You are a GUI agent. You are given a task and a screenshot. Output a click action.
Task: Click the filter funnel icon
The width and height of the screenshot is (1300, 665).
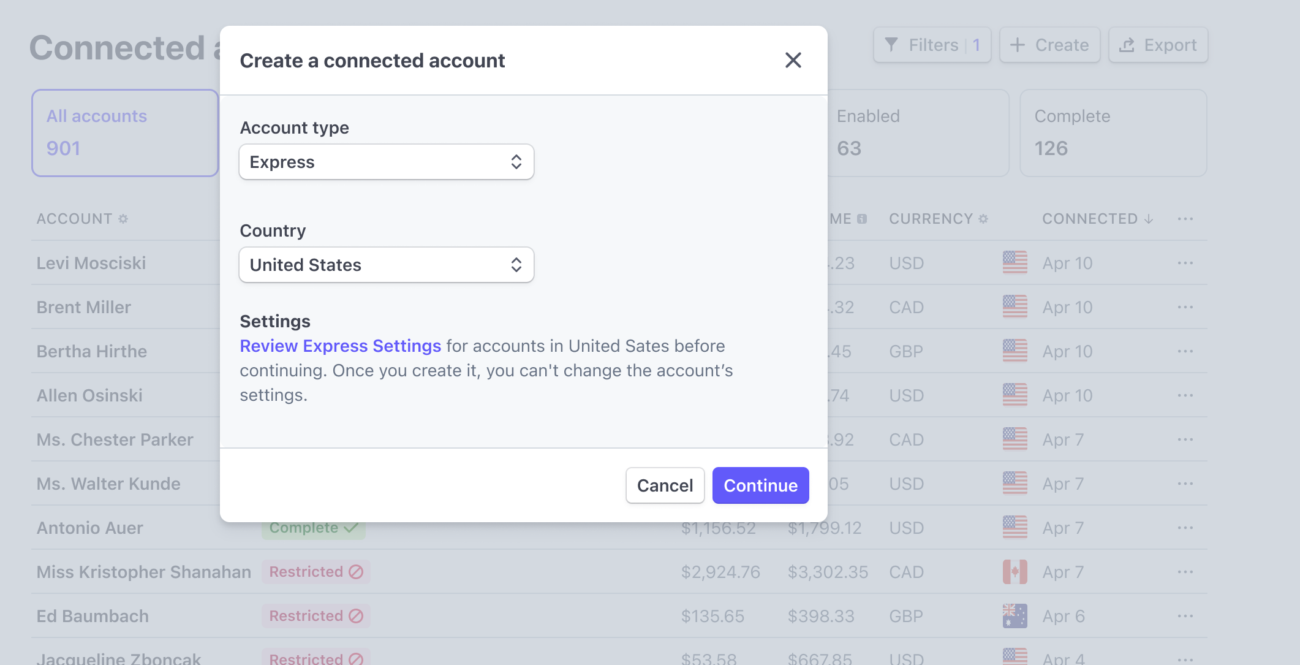[893, 44]
